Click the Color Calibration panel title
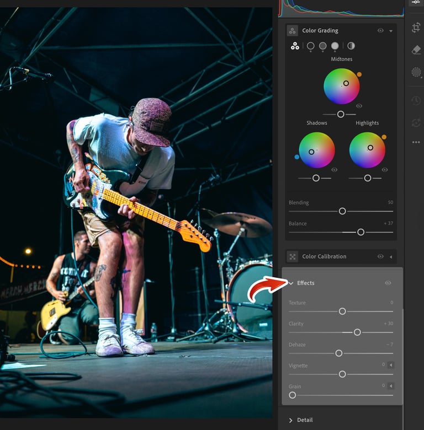Screen dimensions: 424x430 click(x=324, y=256)
